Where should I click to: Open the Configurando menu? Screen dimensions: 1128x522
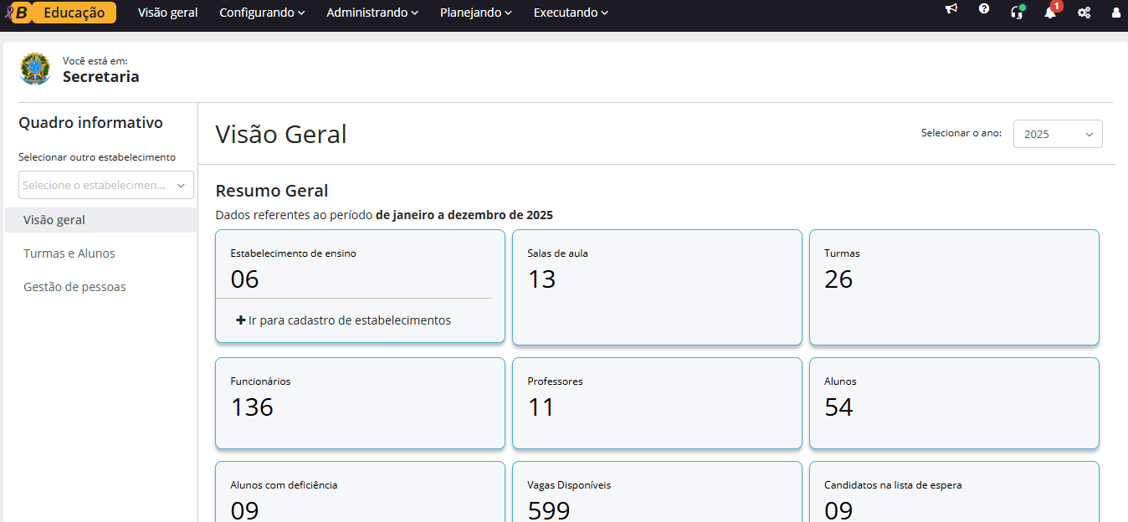click(x=261, y=13)
